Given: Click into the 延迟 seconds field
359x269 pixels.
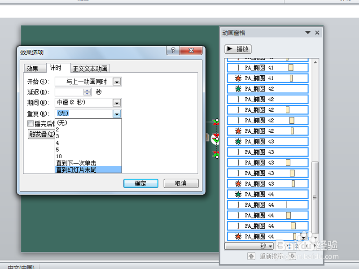Looking at the screenshot, I should [70, 92].
